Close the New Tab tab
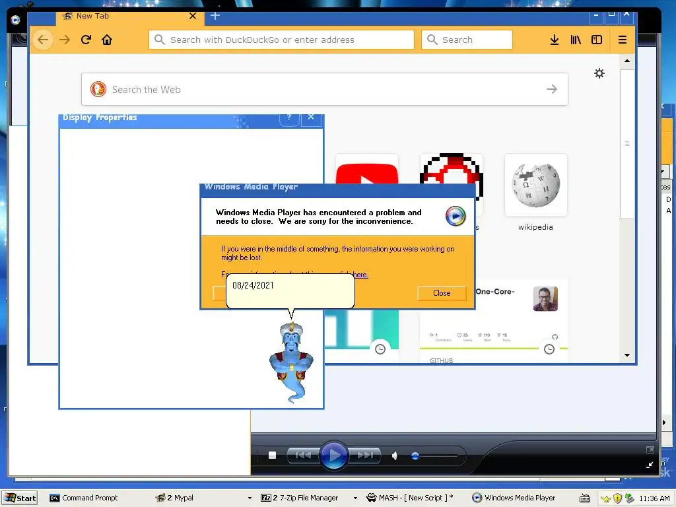This screenshot has width=676, height=507. point(193,16)
